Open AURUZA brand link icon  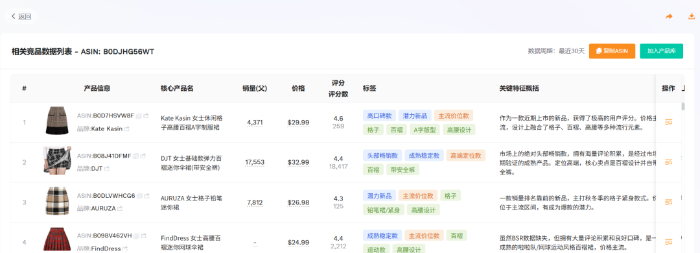click(x=120, y=208)
